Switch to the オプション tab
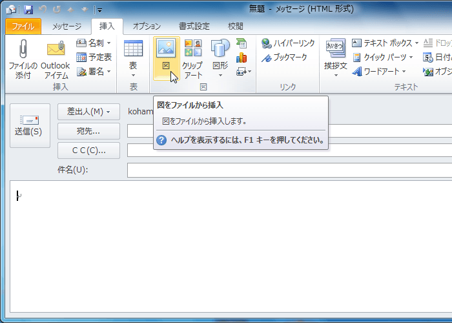This screenshot has height=323, width=452. tap(147, 26)
